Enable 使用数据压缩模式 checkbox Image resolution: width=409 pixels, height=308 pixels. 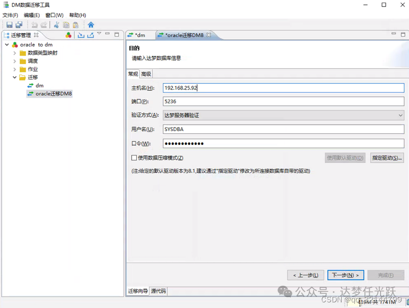(x=134, y=158)
